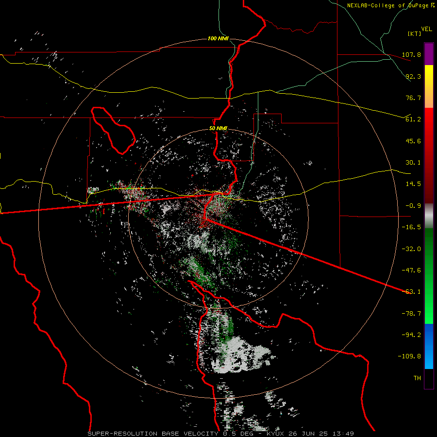Image resolution: width=437 pixels, height=437 pixels.
Task: Click the 100 NMI range ring label
Action: click(x=218, y=38)
